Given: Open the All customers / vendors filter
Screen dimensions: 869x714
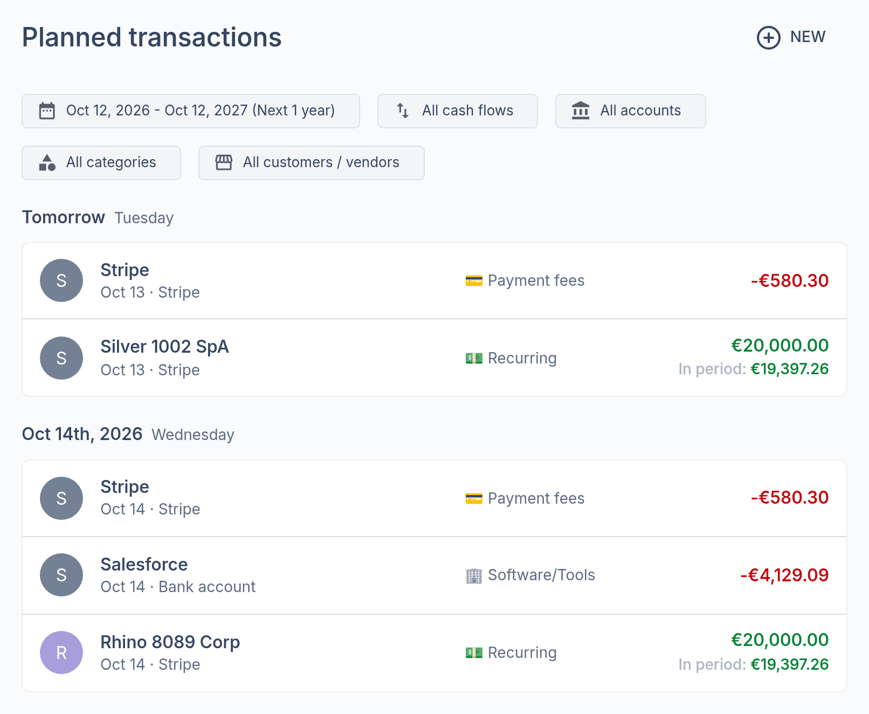Looking at the screenshot, I should coord(311,163).
